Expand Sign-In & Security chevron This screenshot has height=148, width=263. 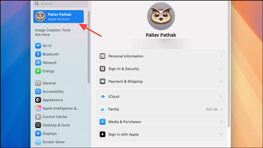(x=221, y=69)
